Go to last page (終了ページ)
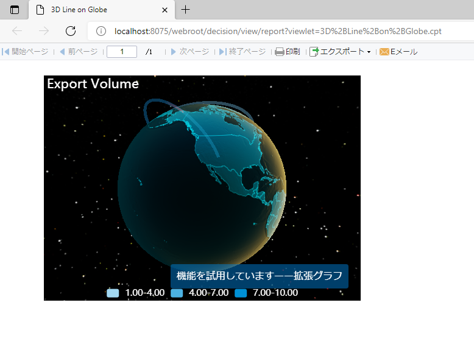 coord(242,52)
